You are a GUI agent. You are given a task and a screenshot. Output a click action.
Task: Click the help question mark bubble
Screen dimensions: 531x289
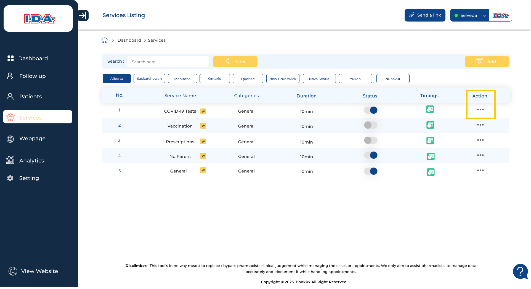click(520, 271)
